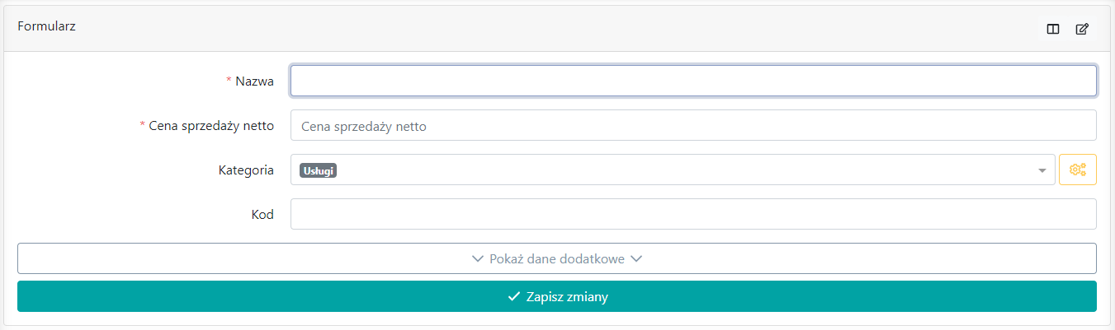Image resolution: width=1115 pixels, height=330 pixels.
Task: Focus the Nazwa text field
Action: coord(693,81)
